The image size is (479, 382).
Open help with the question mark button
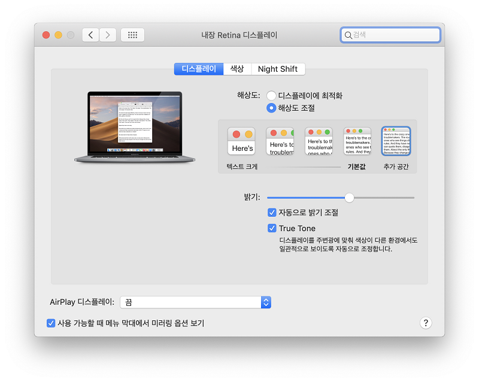click(426, 323)
